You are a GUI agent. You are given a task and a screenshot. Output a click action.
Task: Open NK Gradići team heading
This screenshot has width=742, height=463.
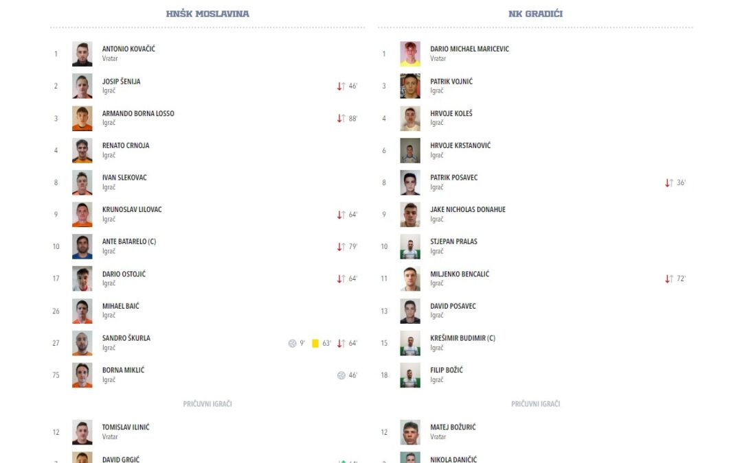tap(536, 14)
